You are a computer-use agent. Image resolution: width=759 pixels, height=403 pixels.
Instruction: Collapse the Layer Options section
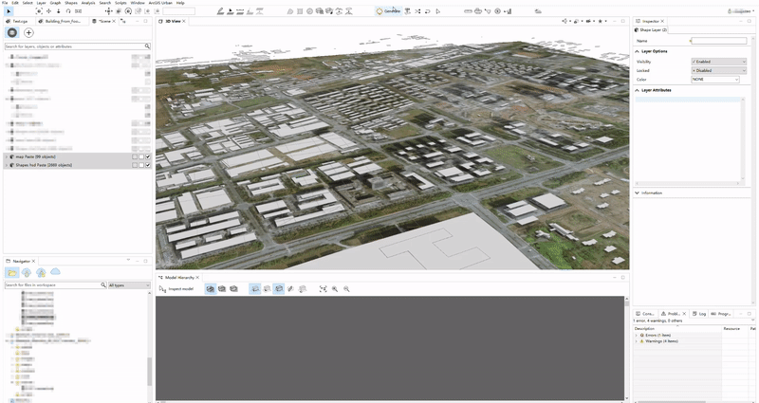[637, 51]
